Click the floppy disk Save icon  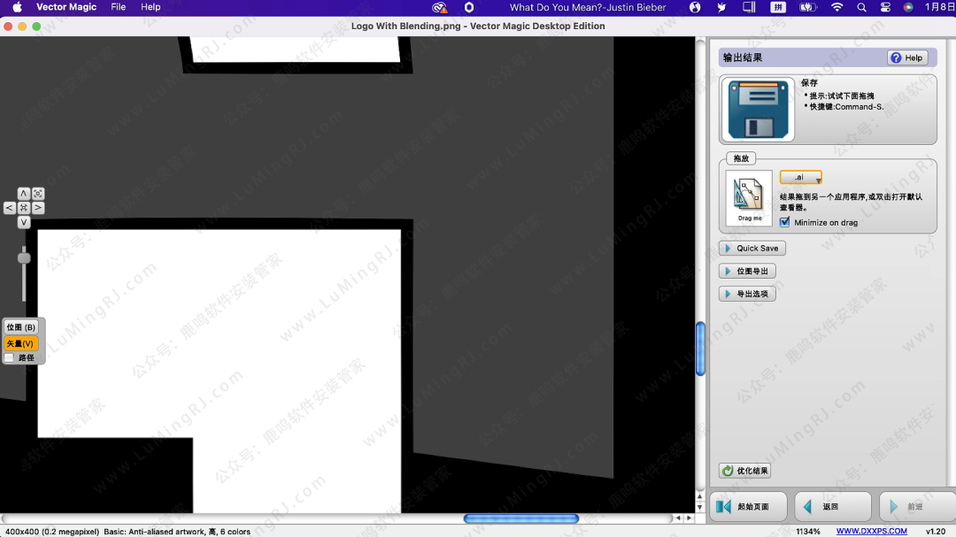tap(757, 109)
